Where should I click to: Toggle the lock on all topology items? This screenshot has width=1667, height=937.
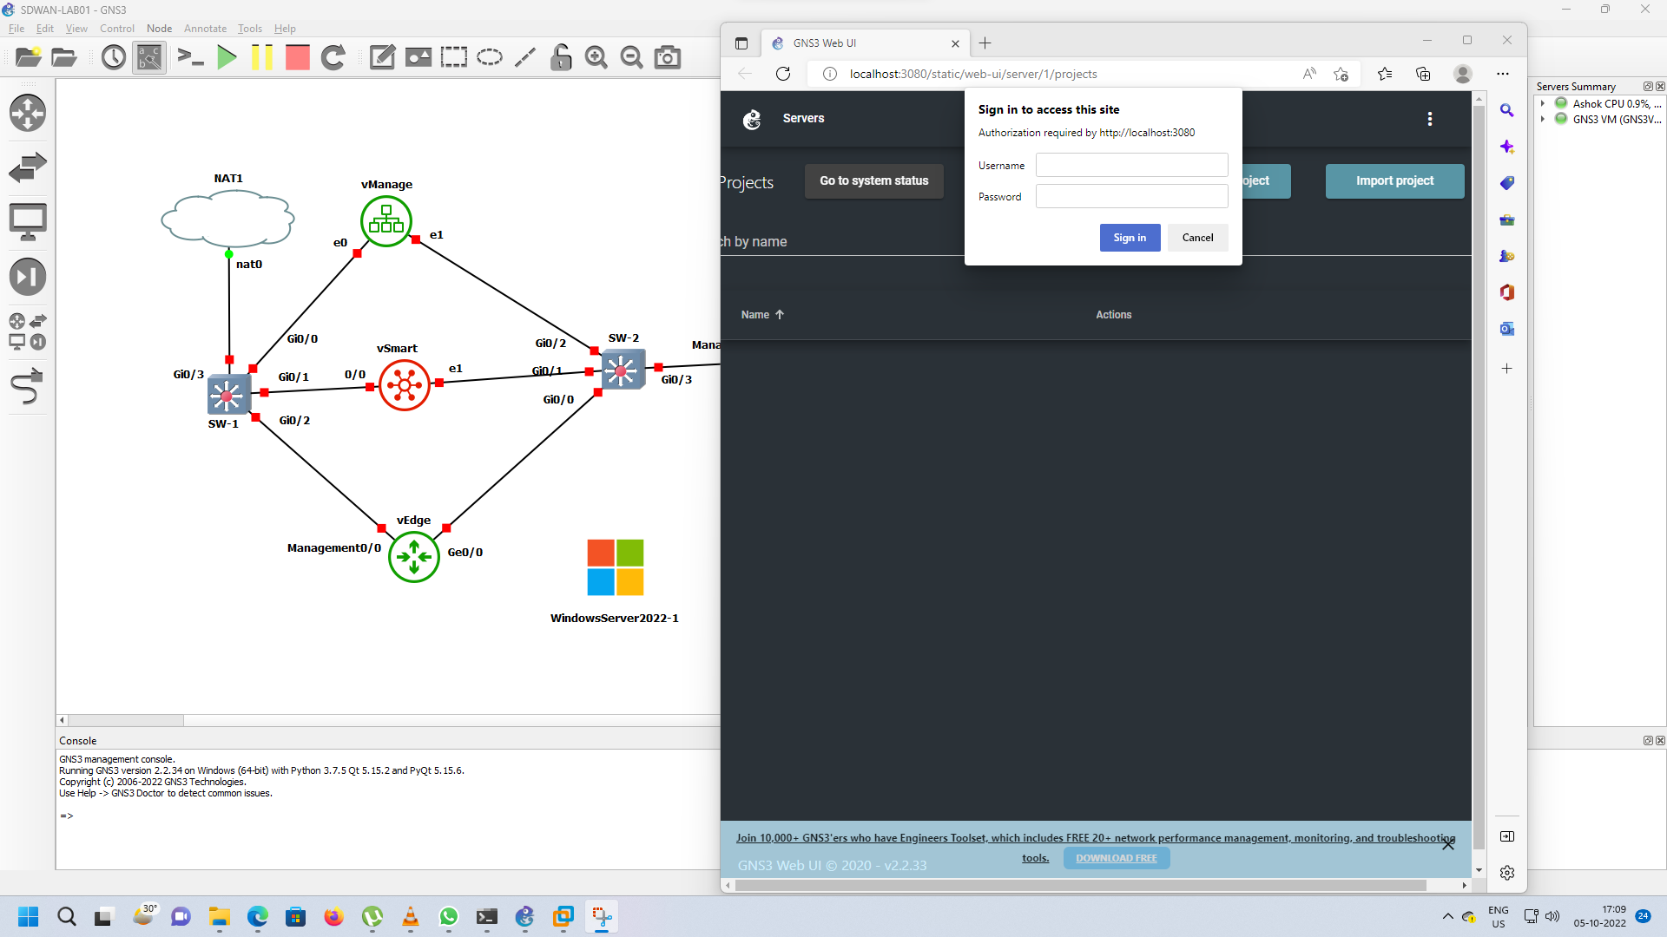click(x=561, y=57)
